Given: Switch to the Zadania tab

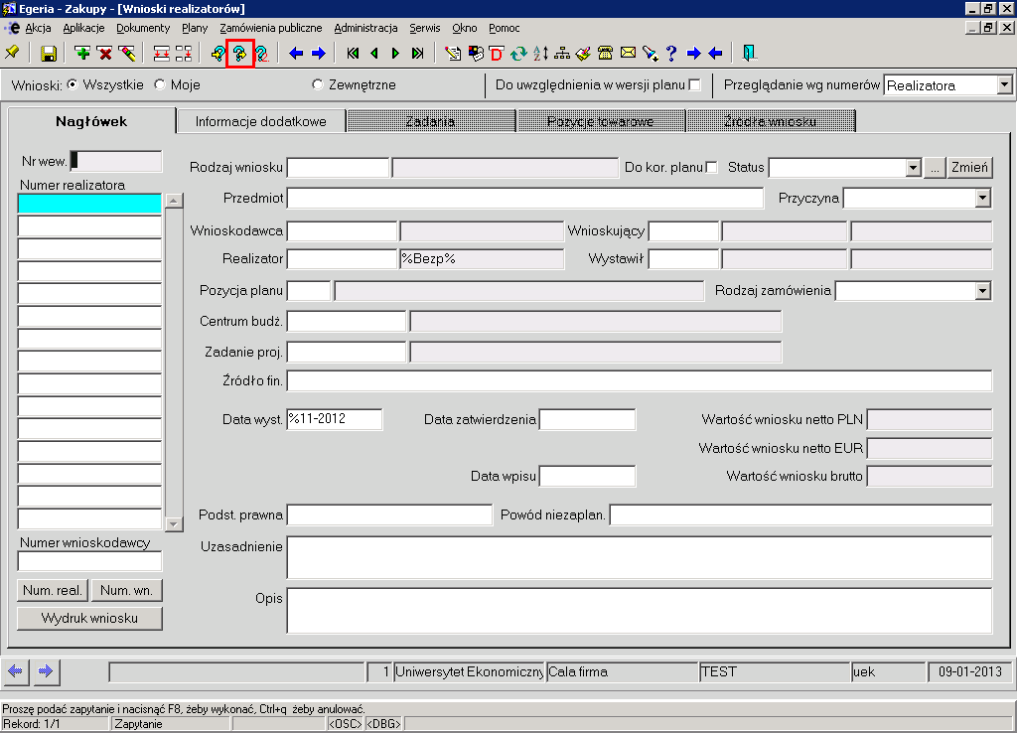Looking at the screenshot, I should pos(430,121).
